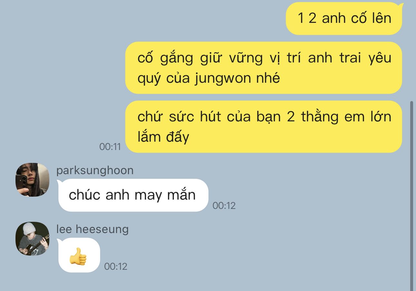The height and width of the screenshot is (291, 416).
Task: Click the 00:12 timestamp next to parksunghoon's message
Action: point(224,206)
